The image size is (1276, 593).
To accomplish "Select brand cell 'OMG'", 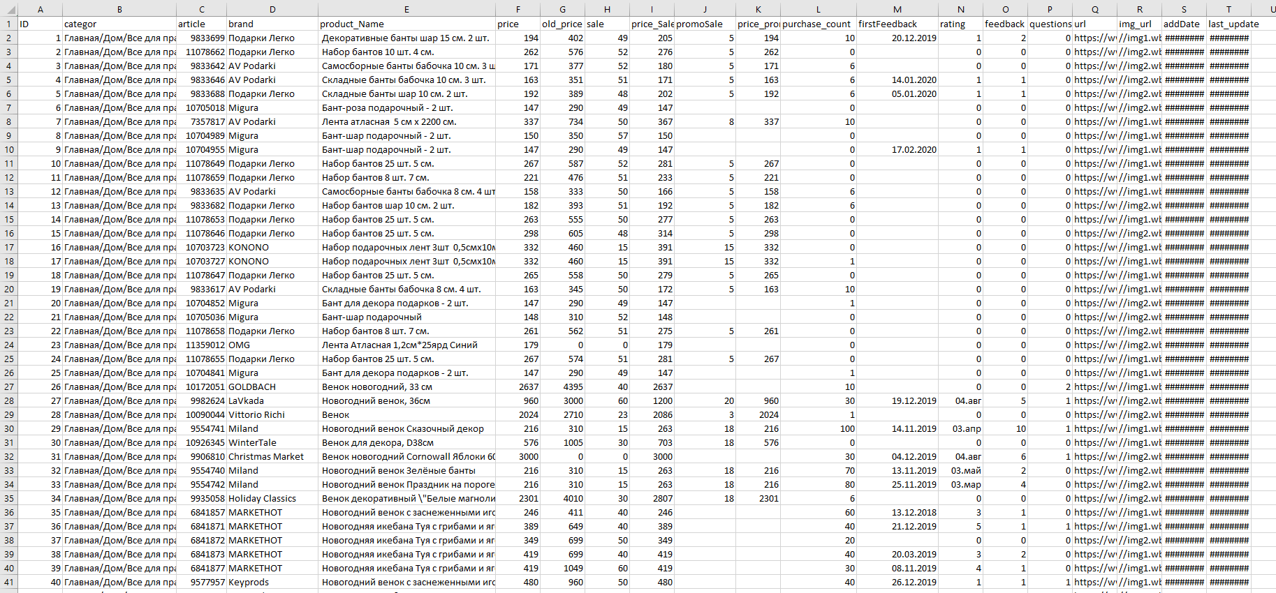I will point(272,345).
